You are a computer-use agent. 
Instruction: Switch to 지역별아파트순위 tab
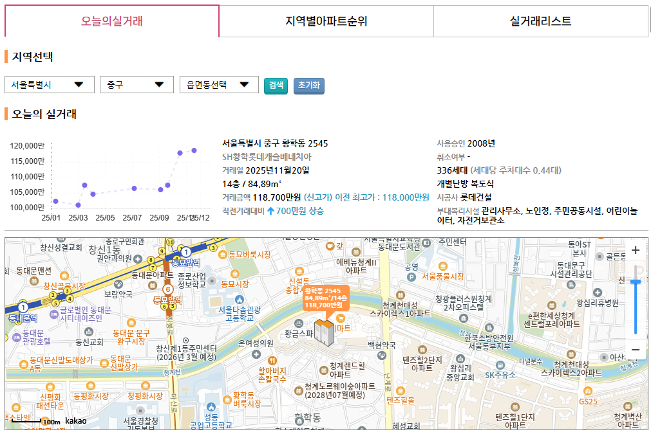pos(326,21)
